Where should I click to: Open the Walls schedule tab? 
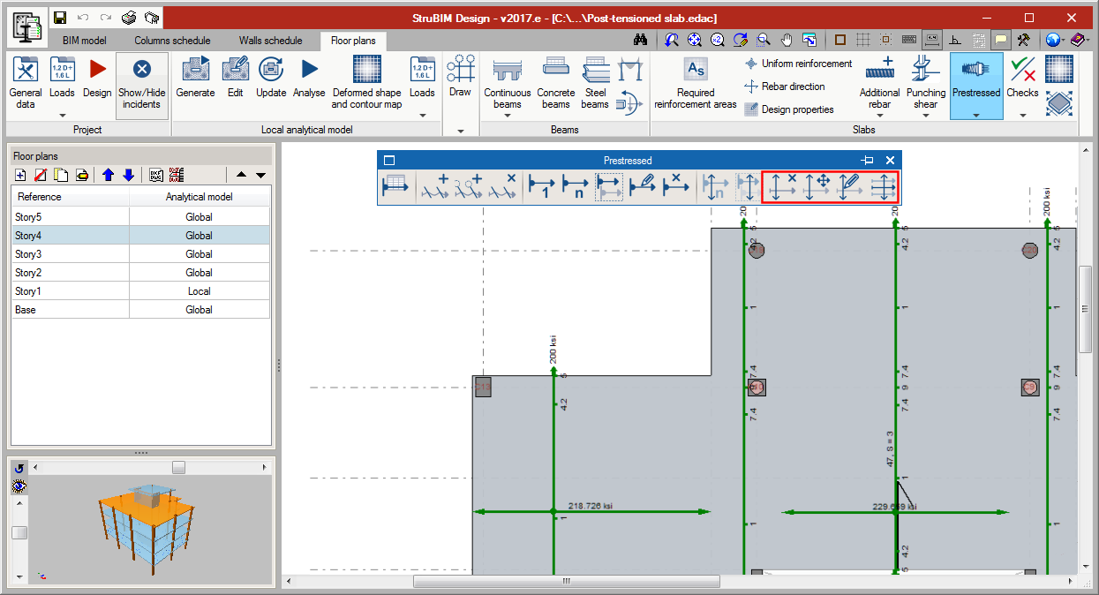coord(270,41)
